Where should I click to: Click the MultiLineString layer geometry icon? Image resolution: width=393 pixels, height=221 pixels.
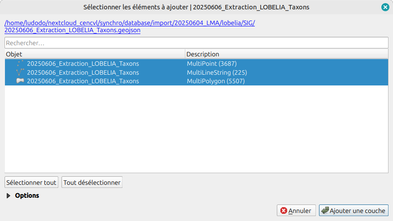(20, 72)
